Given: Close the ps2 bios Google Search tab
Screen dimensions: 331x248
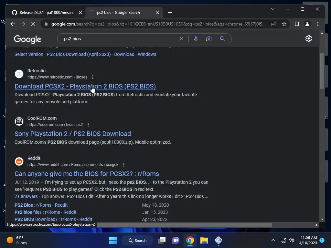Looking at the screenshot, I should 158,13.
